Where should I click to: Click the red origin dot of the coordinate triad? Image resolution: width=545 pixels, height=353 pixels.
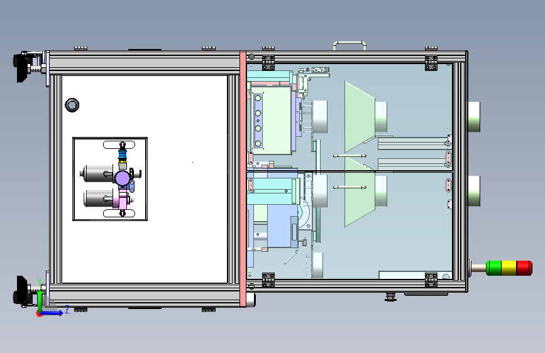click(x=40, y=313)
